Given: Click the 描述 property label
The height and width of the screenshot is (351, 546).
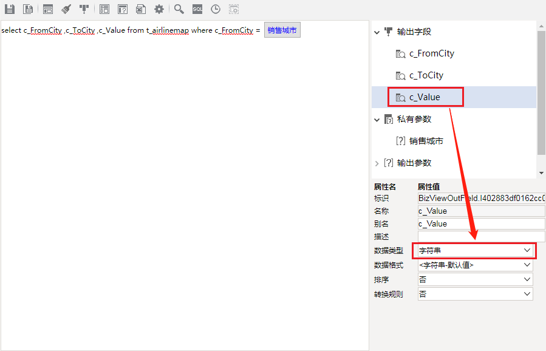Looking at the screenshot, I should 381,236.
